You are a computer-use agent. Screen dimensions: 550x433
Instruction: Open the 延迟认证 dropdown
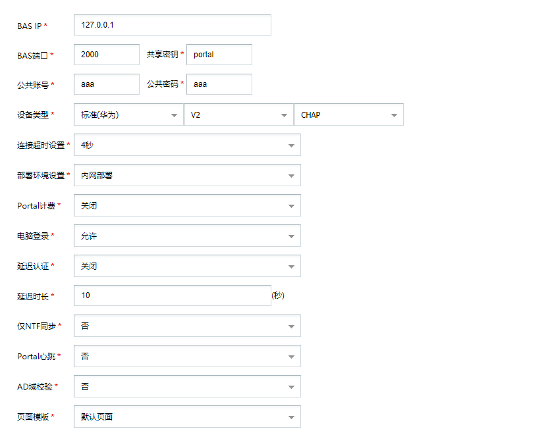coord(187,266)
